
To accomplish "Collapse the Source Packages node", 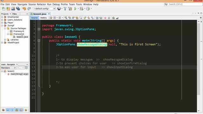I will (x=5, y=28).
